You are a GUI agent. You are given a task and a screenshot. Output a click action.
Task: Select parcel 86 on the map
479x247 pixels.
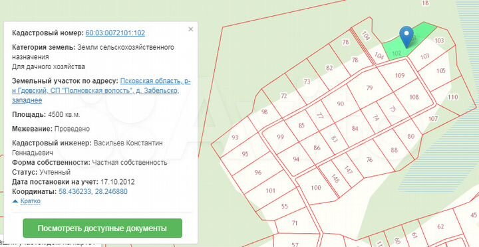(317, 148)
